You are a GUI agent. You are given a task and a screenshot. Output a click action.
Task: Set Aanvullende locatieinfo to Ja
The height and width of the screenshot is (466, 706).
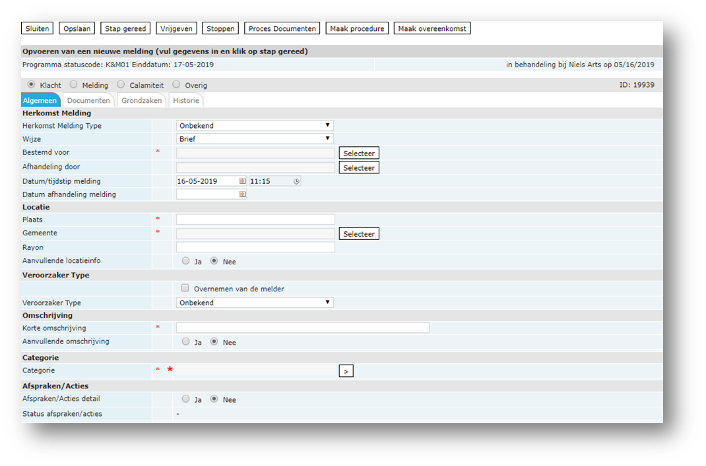coord(185,261)
